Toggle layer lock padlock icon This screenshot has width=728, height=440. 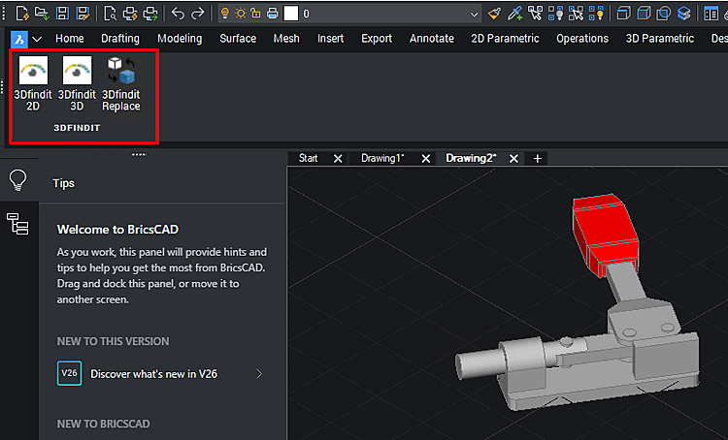point(256,14)
